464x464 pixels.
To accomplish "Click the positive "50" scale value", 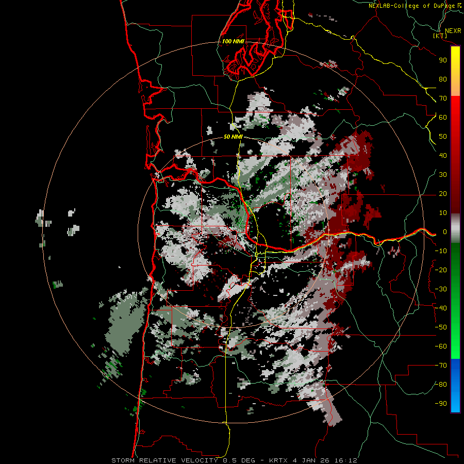I will pyautogui.click(x=443, y=137).
